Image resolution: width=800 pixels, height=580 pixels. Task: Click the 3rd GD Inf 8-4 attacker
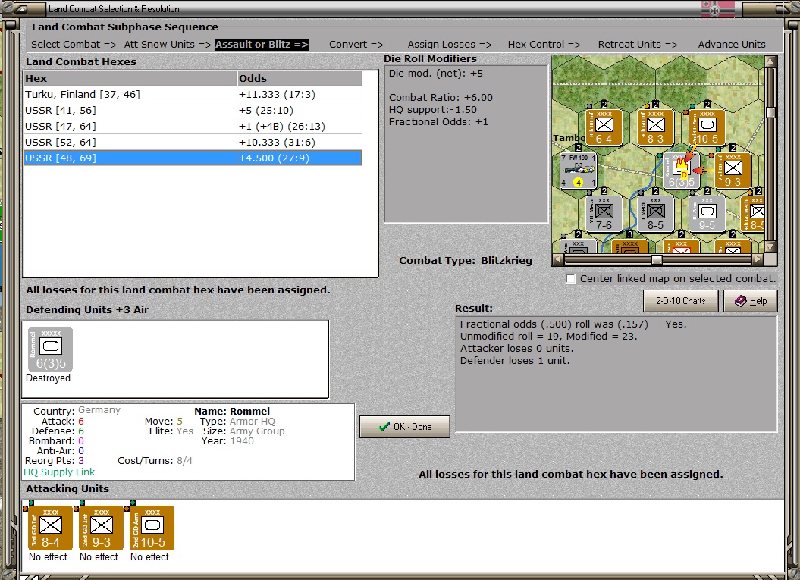click(50, 528)
